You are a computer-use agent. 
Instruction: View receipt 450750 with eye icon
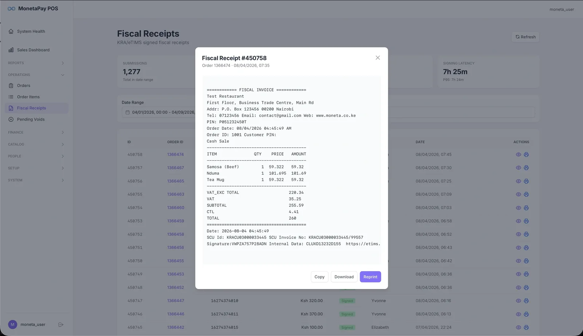pos(519,261)
